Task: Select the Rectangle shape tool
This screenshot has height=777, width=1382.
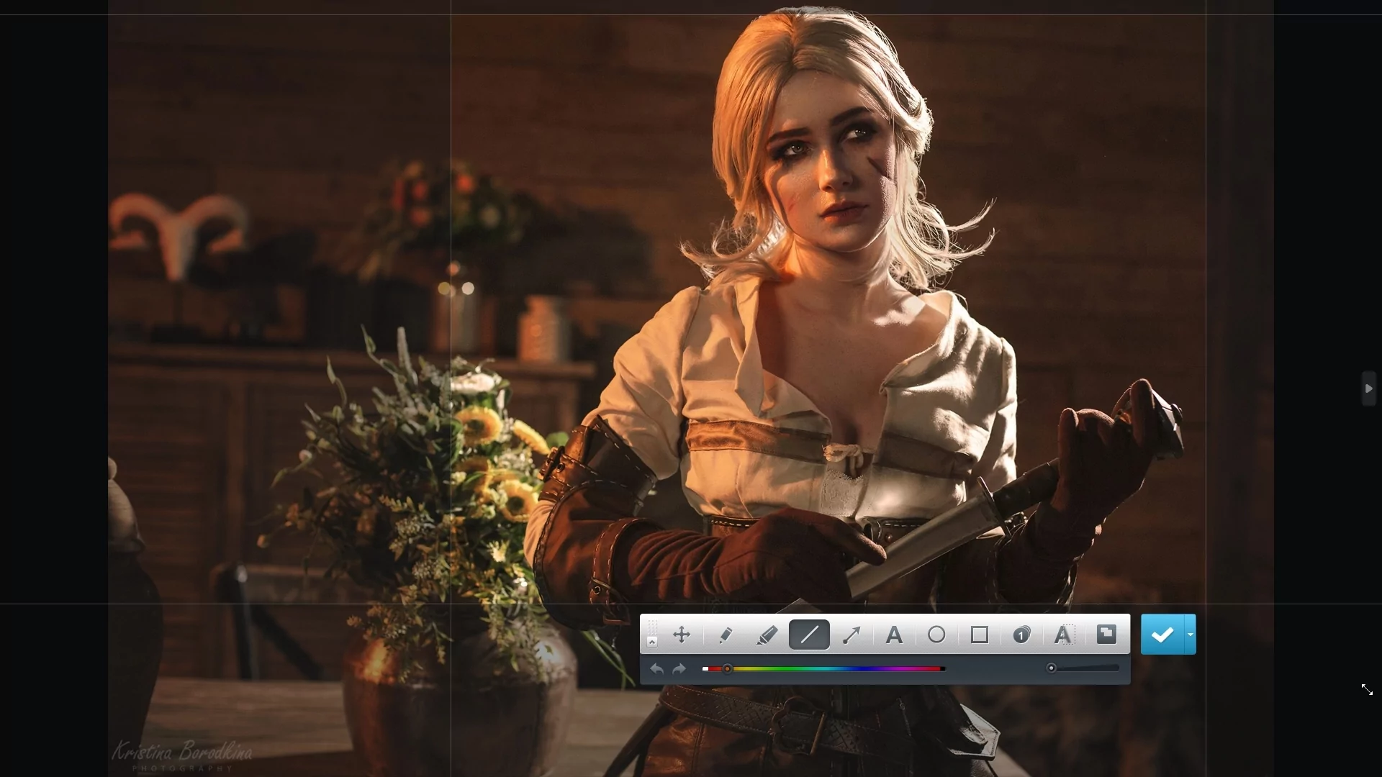Action: point(979,635)
